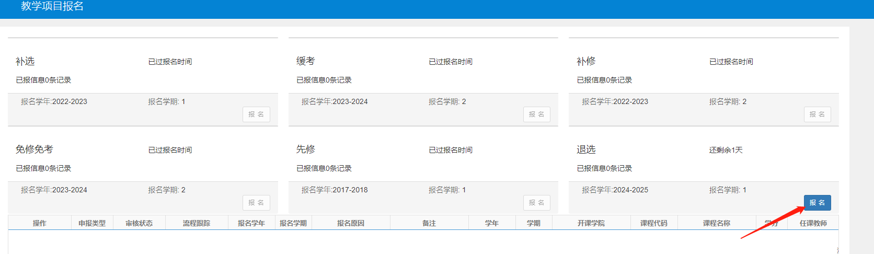
Task: Click the 教学项目报名 page title
Action: [x=52, y=6]
